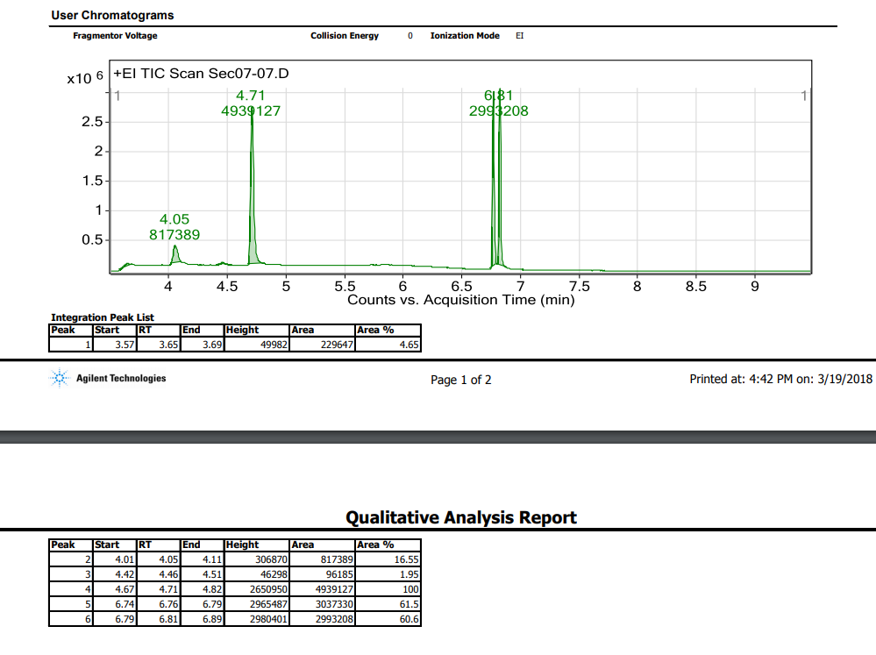Click the Counts vs. Acquisition Time axis title
The image size is (876, 655).
pyautogui.click(x=460, y=300)
